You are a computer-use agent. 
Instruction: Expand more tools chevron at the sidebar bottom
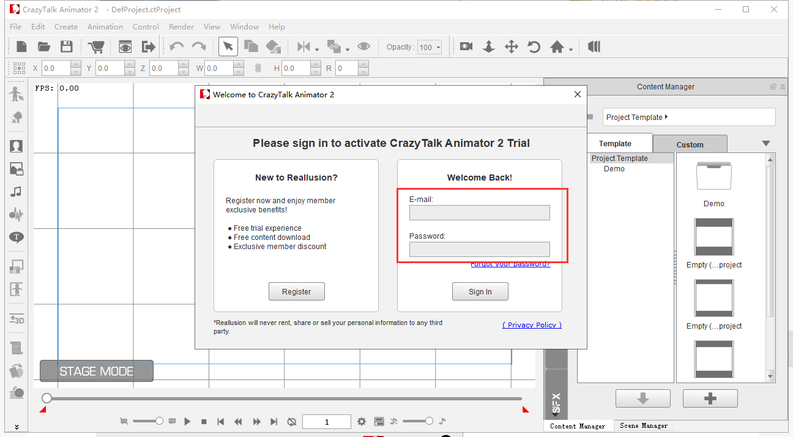[17, 427]
